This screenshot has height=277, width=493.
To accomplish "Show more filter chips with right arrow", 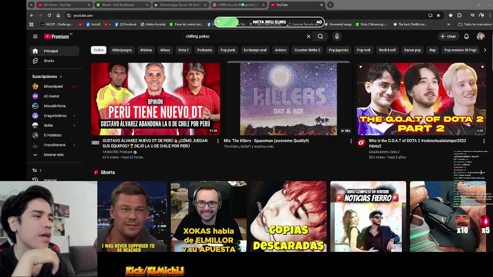I will tap(485, 50).
